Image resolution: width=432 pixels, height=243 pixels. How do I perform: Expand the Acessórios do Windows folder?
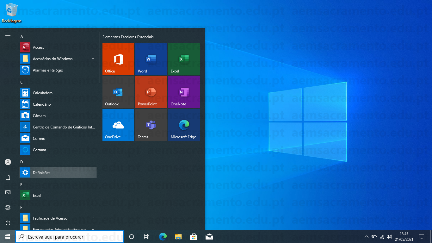58,59
